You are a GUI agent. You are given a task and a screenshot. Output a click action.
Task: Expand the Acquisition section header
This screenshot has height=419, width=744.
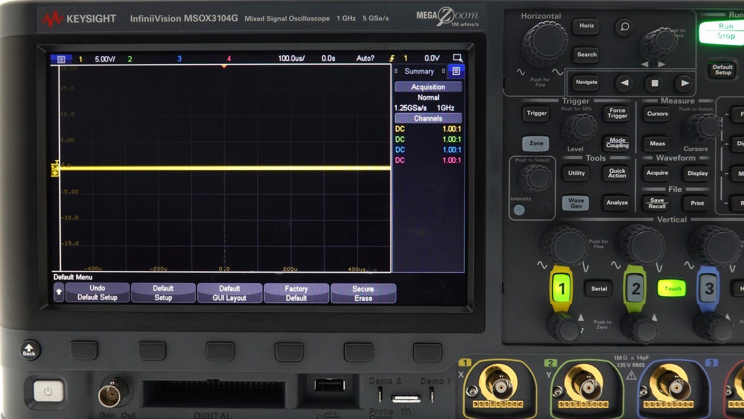pos(428,87)
